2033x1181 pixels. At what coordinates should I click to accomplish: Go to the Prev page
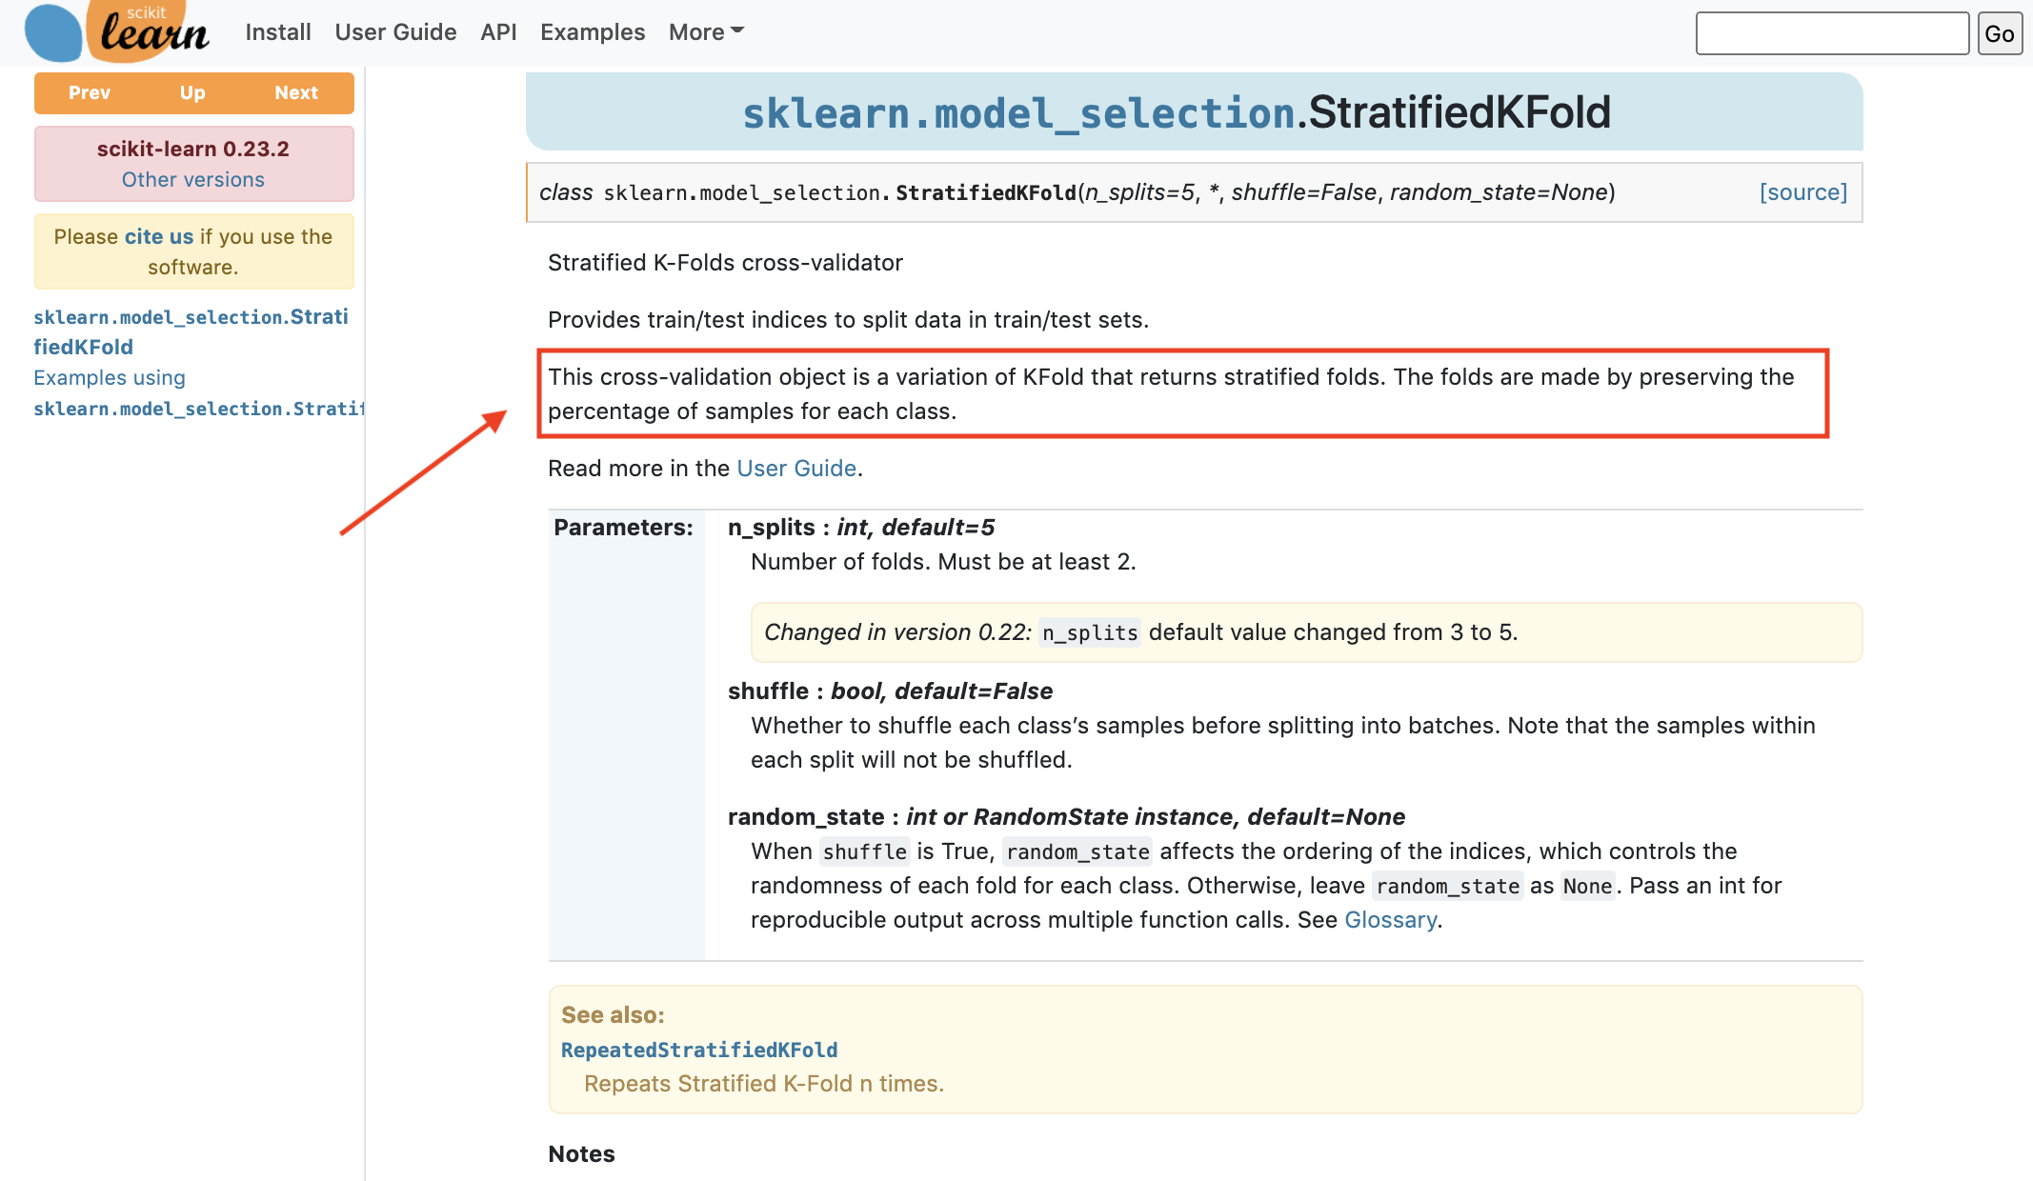(x=90, y=93)
